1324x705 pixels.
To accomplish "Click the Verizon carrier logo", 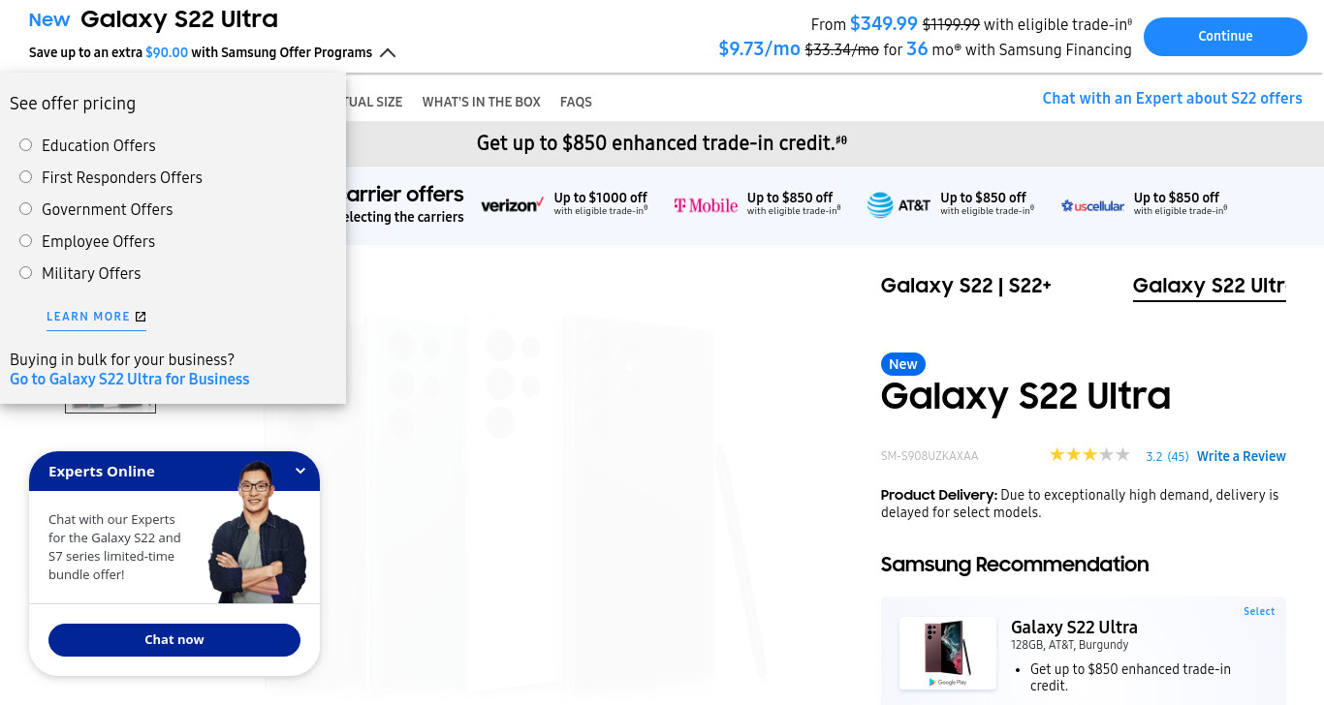I will point(512,205).
